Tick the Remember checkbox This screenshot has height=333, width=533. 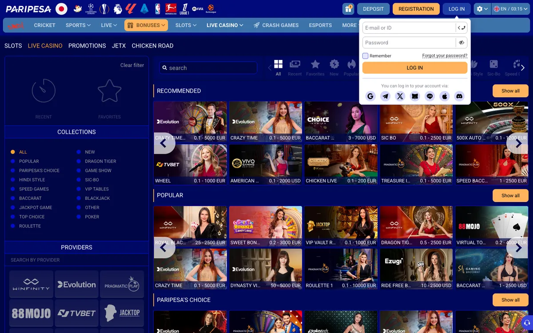click(366, 55)
